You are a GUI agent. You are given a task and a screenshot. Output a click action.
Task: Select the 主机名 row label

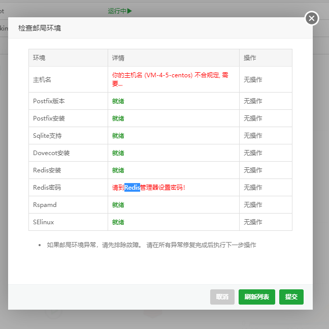pos(42,80)
